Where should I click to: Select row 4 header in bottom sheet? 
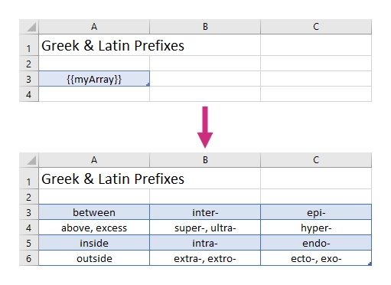[x=29, y=228]
